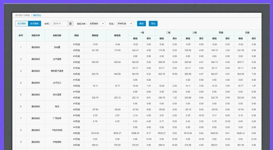The image size is (273, 150).
Task: Click the value 563.71 in the 主汽温度 row
Action: pos(241,62)
